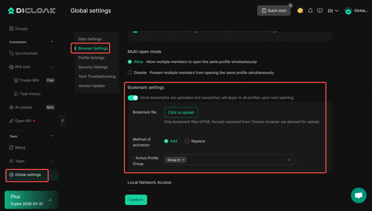Select Allow for Multi-open mode

tap(130, 62)
